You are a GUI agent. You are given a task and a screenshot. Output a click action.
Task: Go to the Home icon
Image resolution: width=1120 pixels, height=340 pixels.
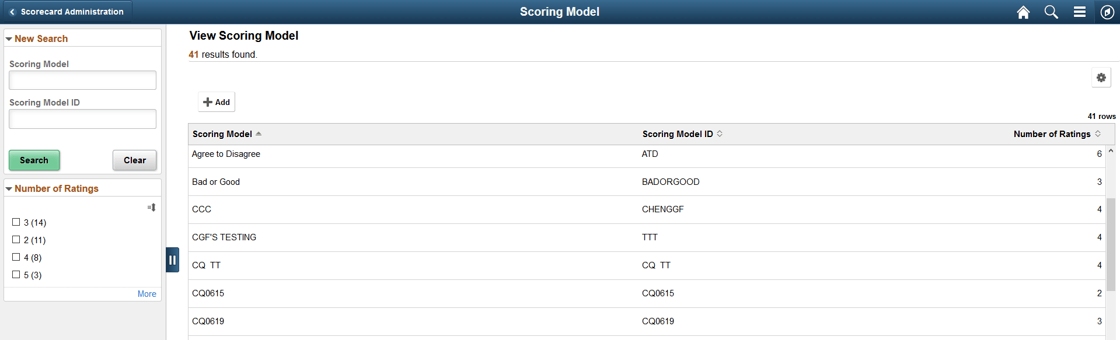[1023, 12]
